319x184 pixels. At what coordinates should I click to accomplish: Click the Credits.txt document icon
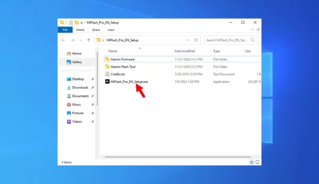pyautogui.click(x=107, y=74)
